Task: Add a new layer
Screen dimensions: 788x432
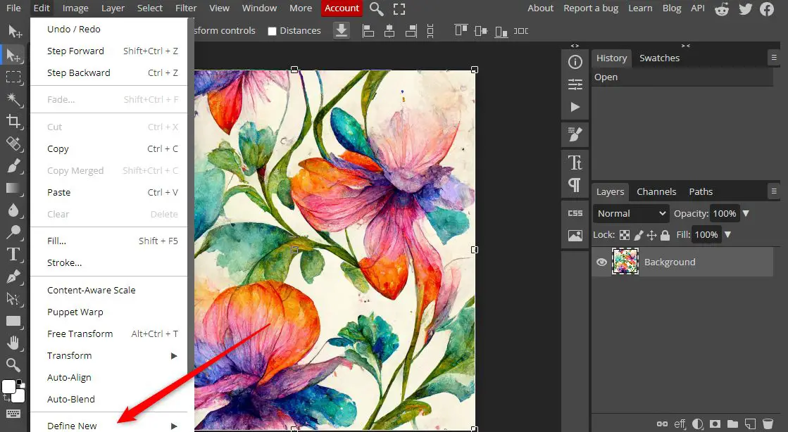Action: coord(749,424)
